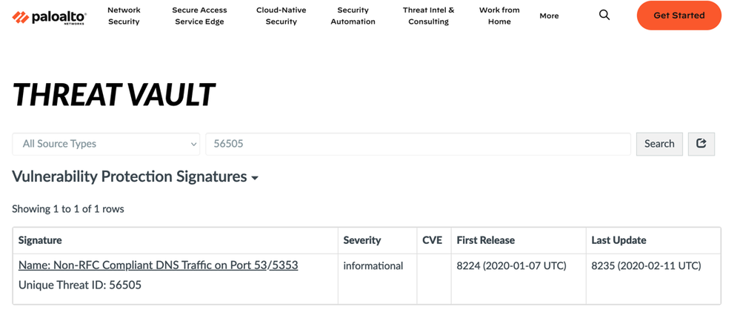The width and height of the screenshot is (740, 327).
Task: Open Secure Access Service Edge menu
Action: [199, 16]
